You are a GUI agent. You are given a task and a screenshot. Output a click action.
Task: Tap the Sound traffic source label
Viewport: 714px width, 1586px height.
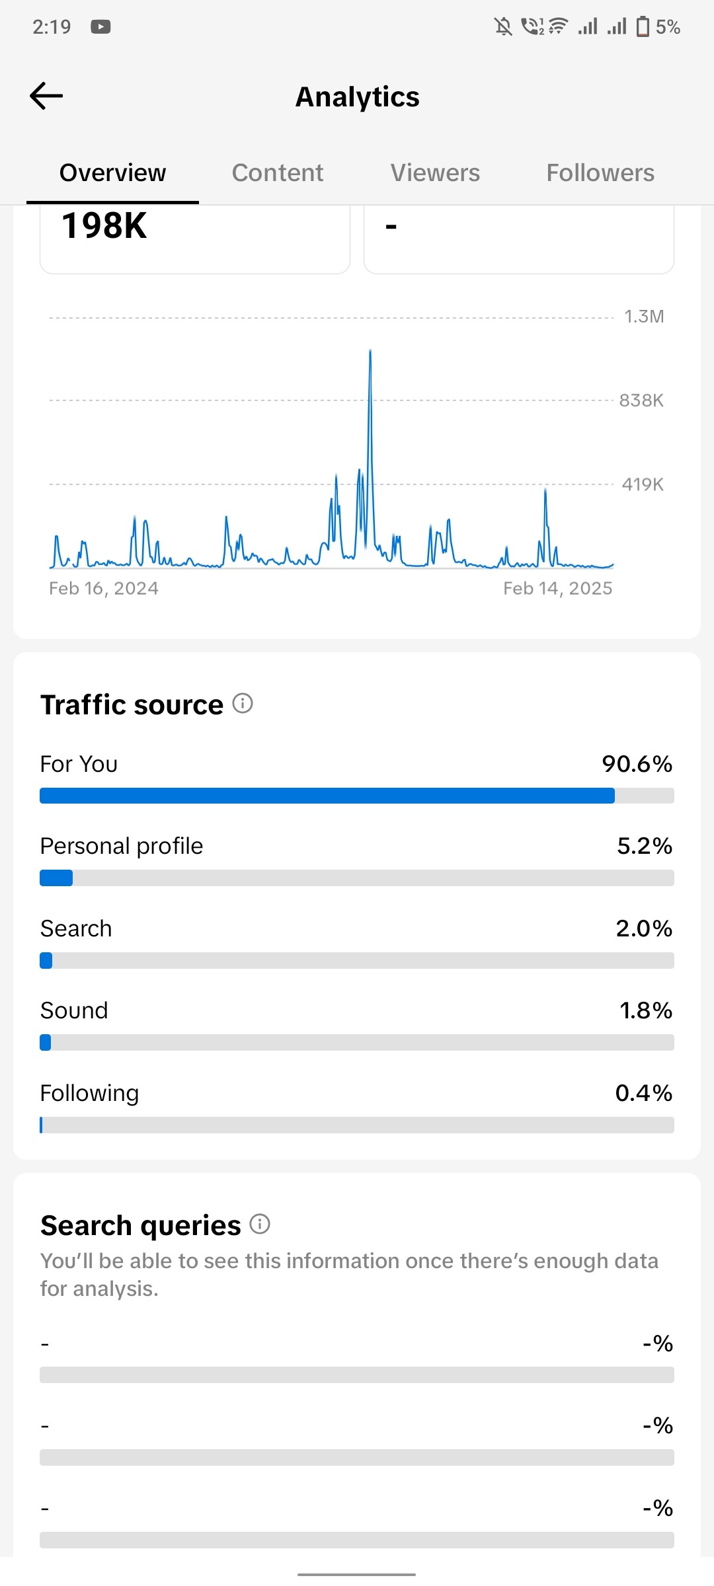click(x=74, y=1011)
